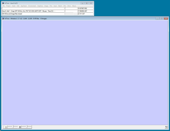Image resolution: width=170 pixels, height=131 pixels.
Task: Maximize the VrTwo Aws window
Action: click(x=87, y=3)
